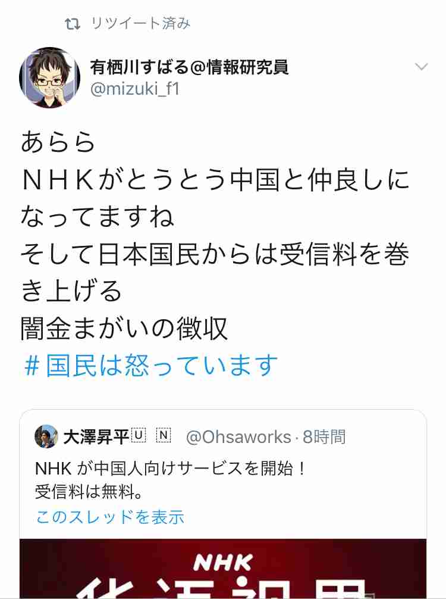Viewport: 446px width, 599px height.
Task: Open 有栖川すばる's profile avatar
Action: pos(49,77)
